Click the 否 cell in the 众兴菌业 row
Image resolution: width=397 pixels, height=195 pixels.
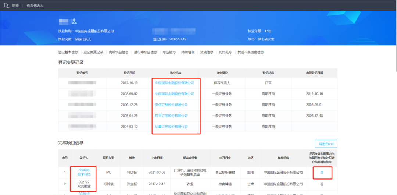(322, 184)
